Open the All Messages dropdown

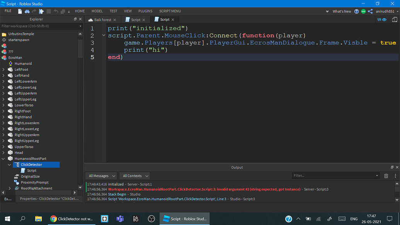click(101, 176)
